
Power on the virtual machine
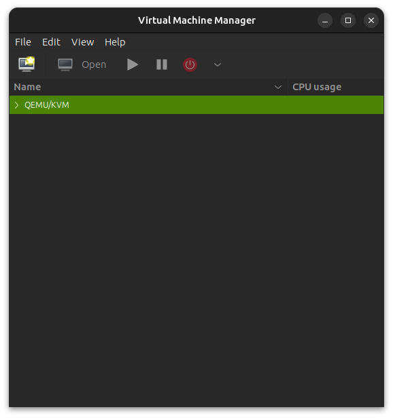coord(133,64)
